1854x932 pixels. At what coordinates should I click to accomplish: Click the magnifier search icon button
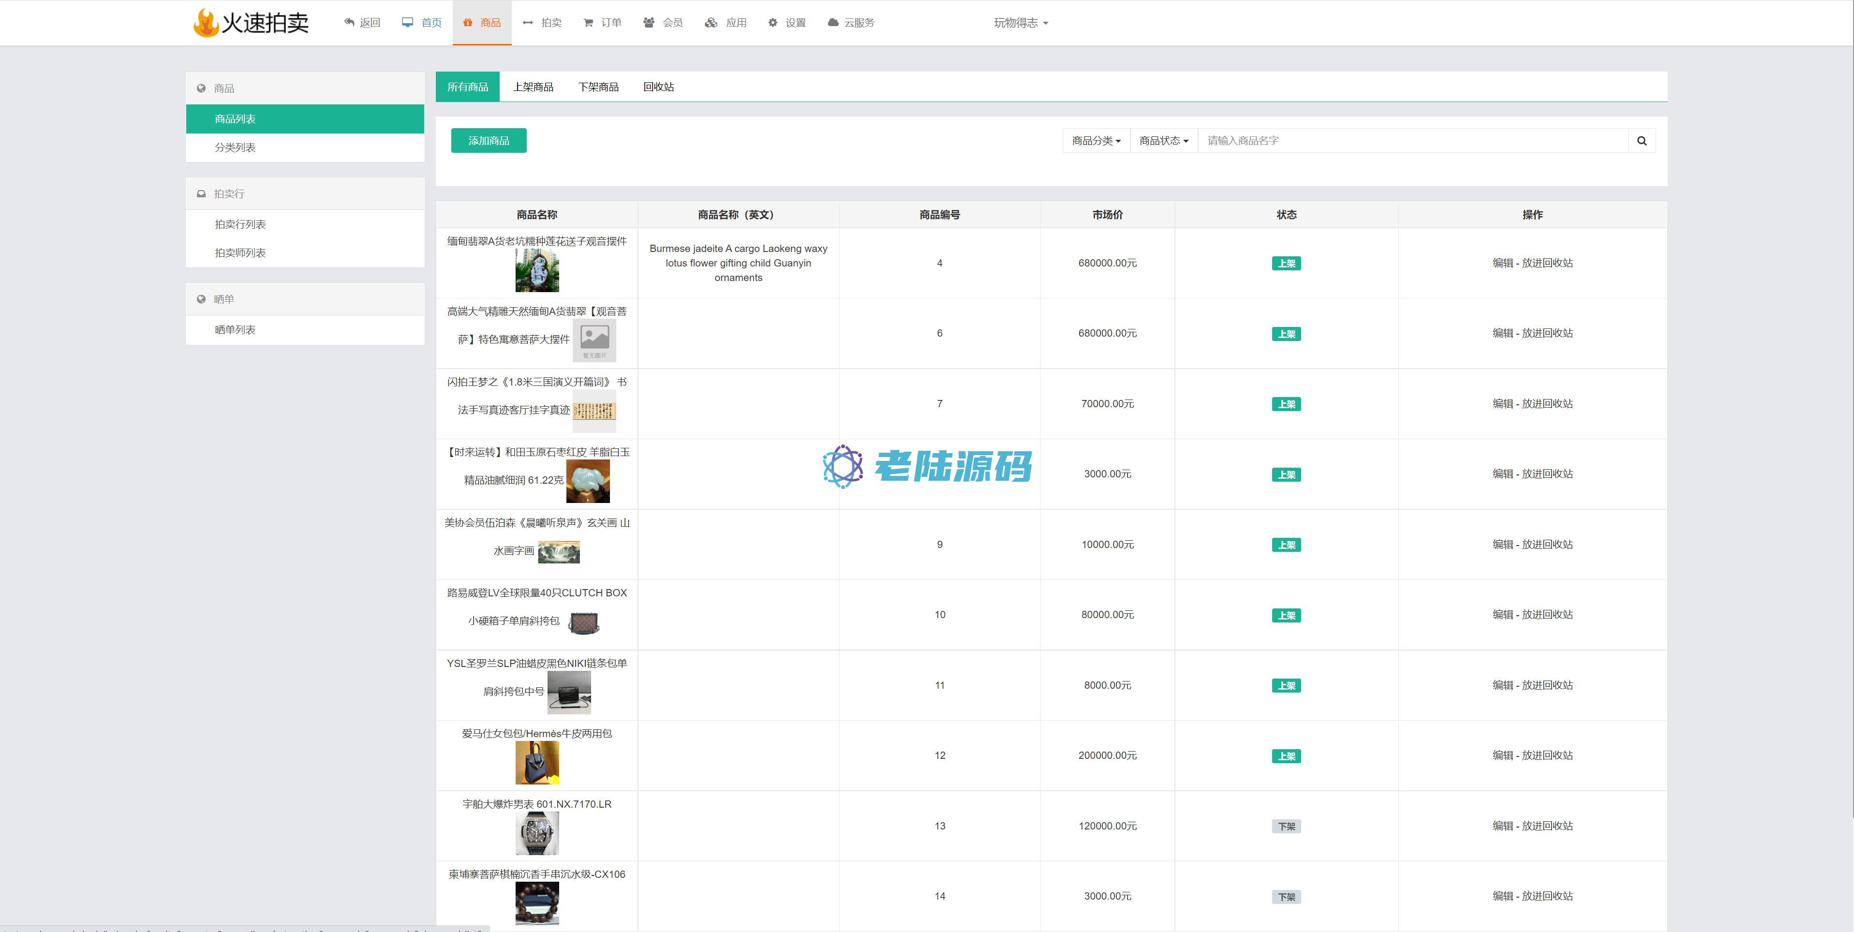(1642, 140)
